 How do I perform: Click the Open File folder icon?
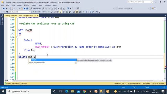[x=22, y=9]
